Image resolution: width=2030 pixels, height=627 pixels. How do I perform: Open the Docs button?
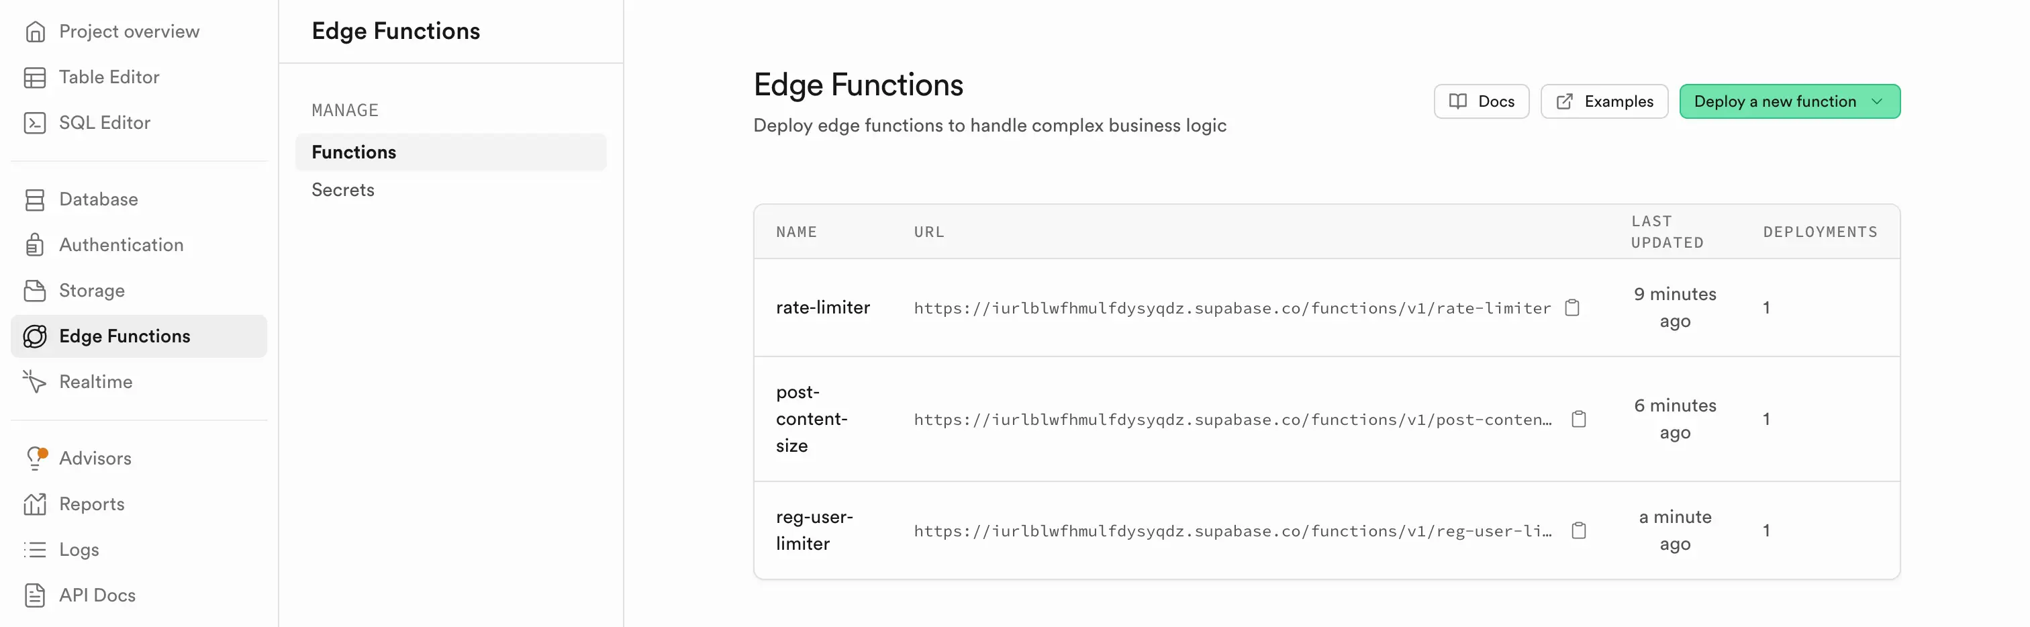coord(1482,101)
